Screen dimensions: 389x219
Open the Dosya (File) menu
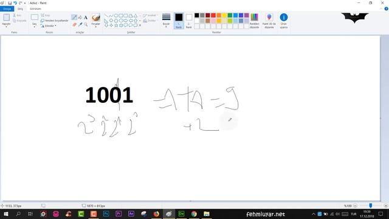tap(7, 9)
